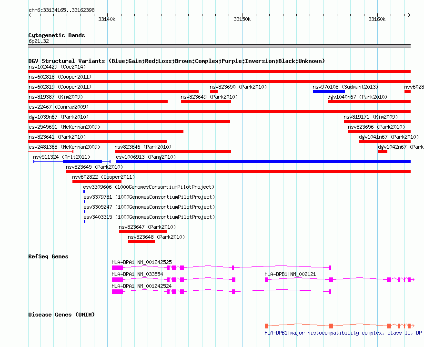Select the red dgv1041n67 loss bar
The width and height of the screenshot is (424, 347).
pos(385,142)
